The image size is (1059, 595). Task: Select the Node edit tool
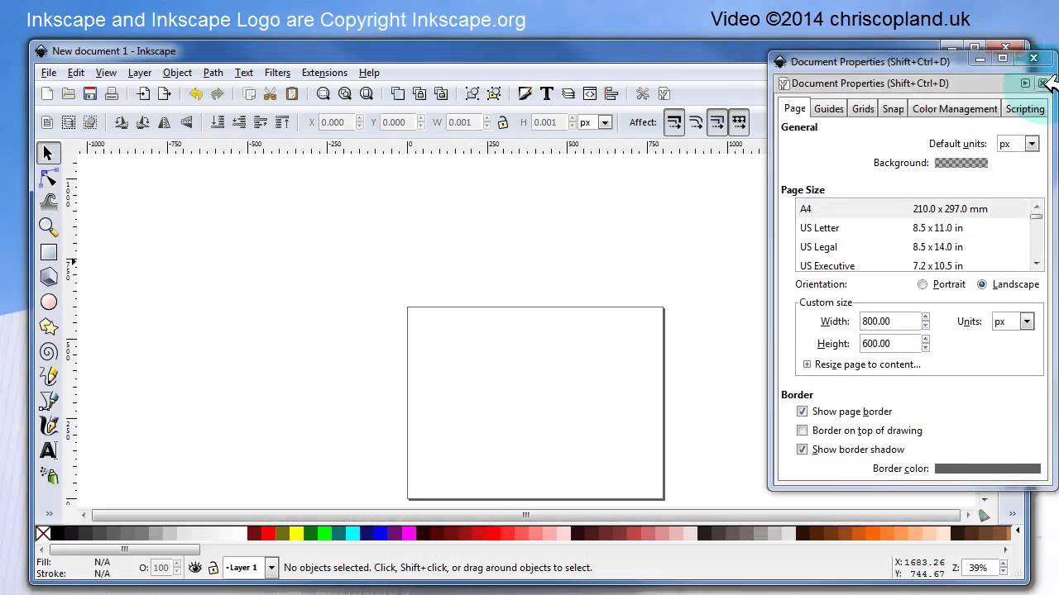click(48, 178)
